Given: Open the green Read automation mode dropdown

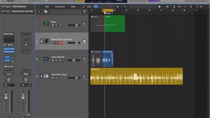Looking at the screenshot, I should click(9, 74).
